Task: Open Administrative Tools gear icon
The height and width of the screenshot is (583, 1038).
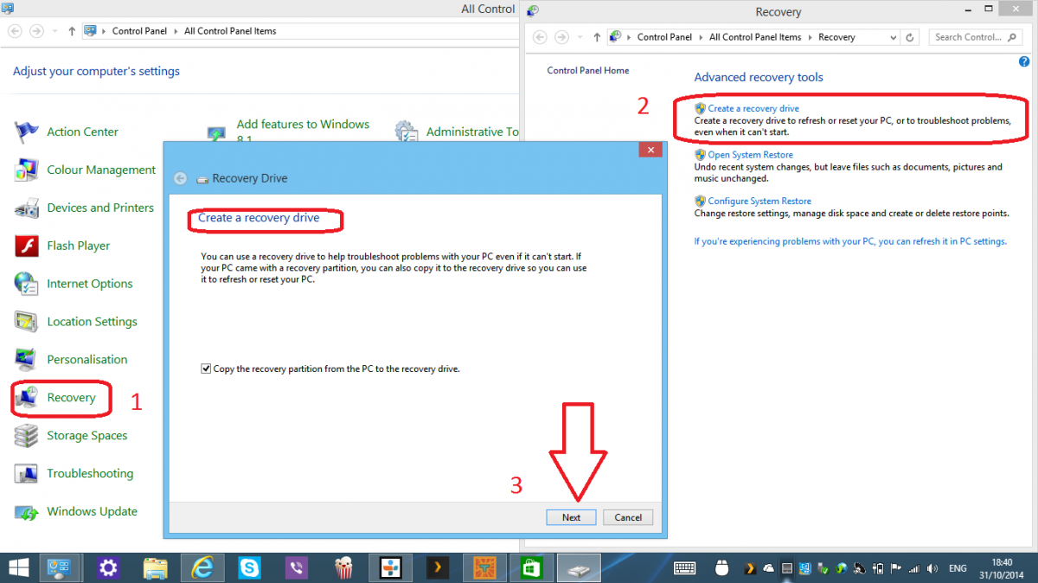Action: (407, 131)
